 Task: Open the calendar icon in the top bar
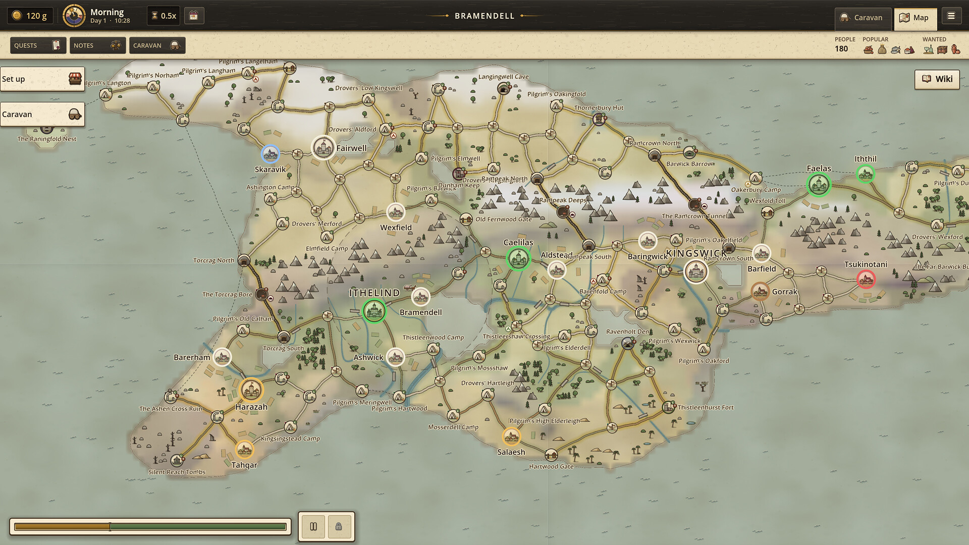click(194, 16)
